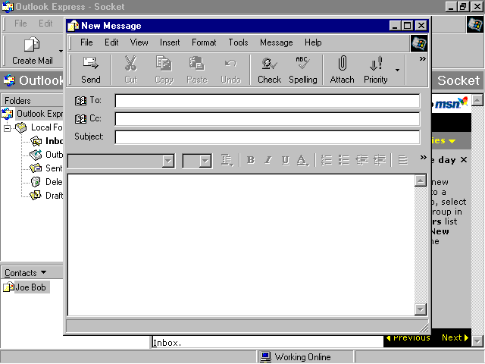This screenshot has width=485, height=364.
Task: Open Edit menu in Outlook Express window
Action: click(45, 24)
